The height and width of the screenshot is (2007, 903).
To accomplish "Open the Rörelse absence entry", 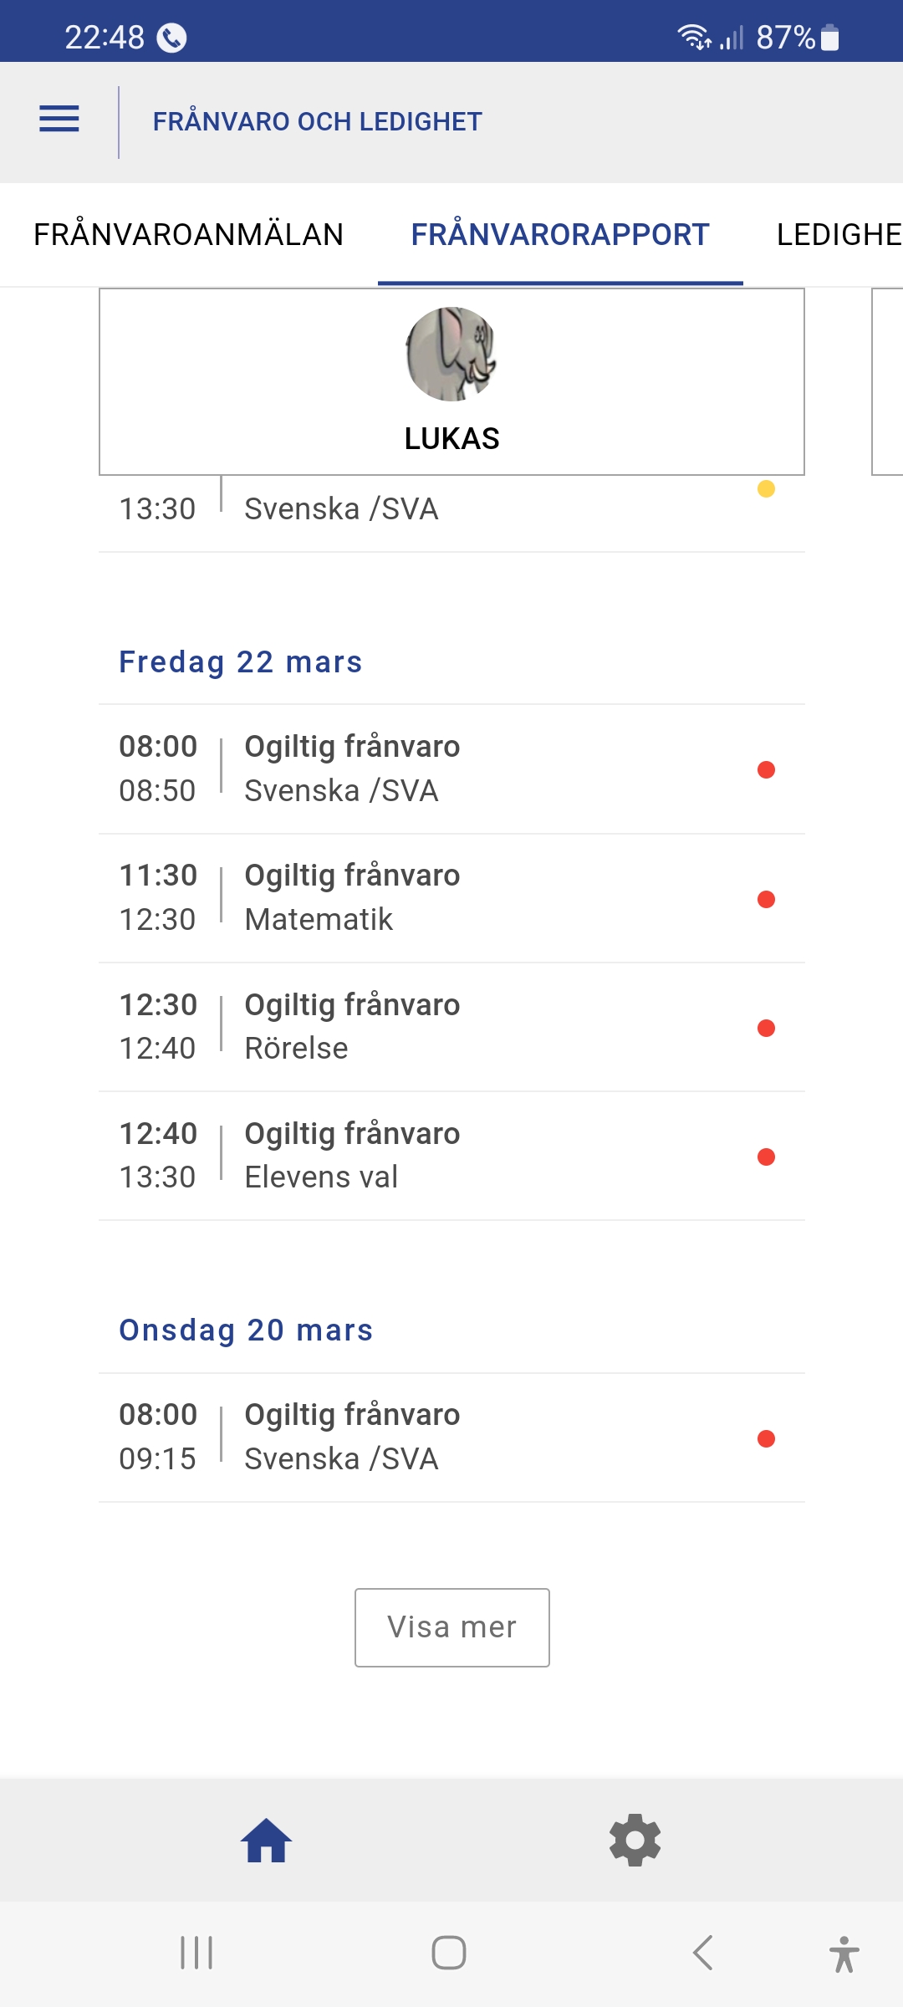I will (451, 1027).
